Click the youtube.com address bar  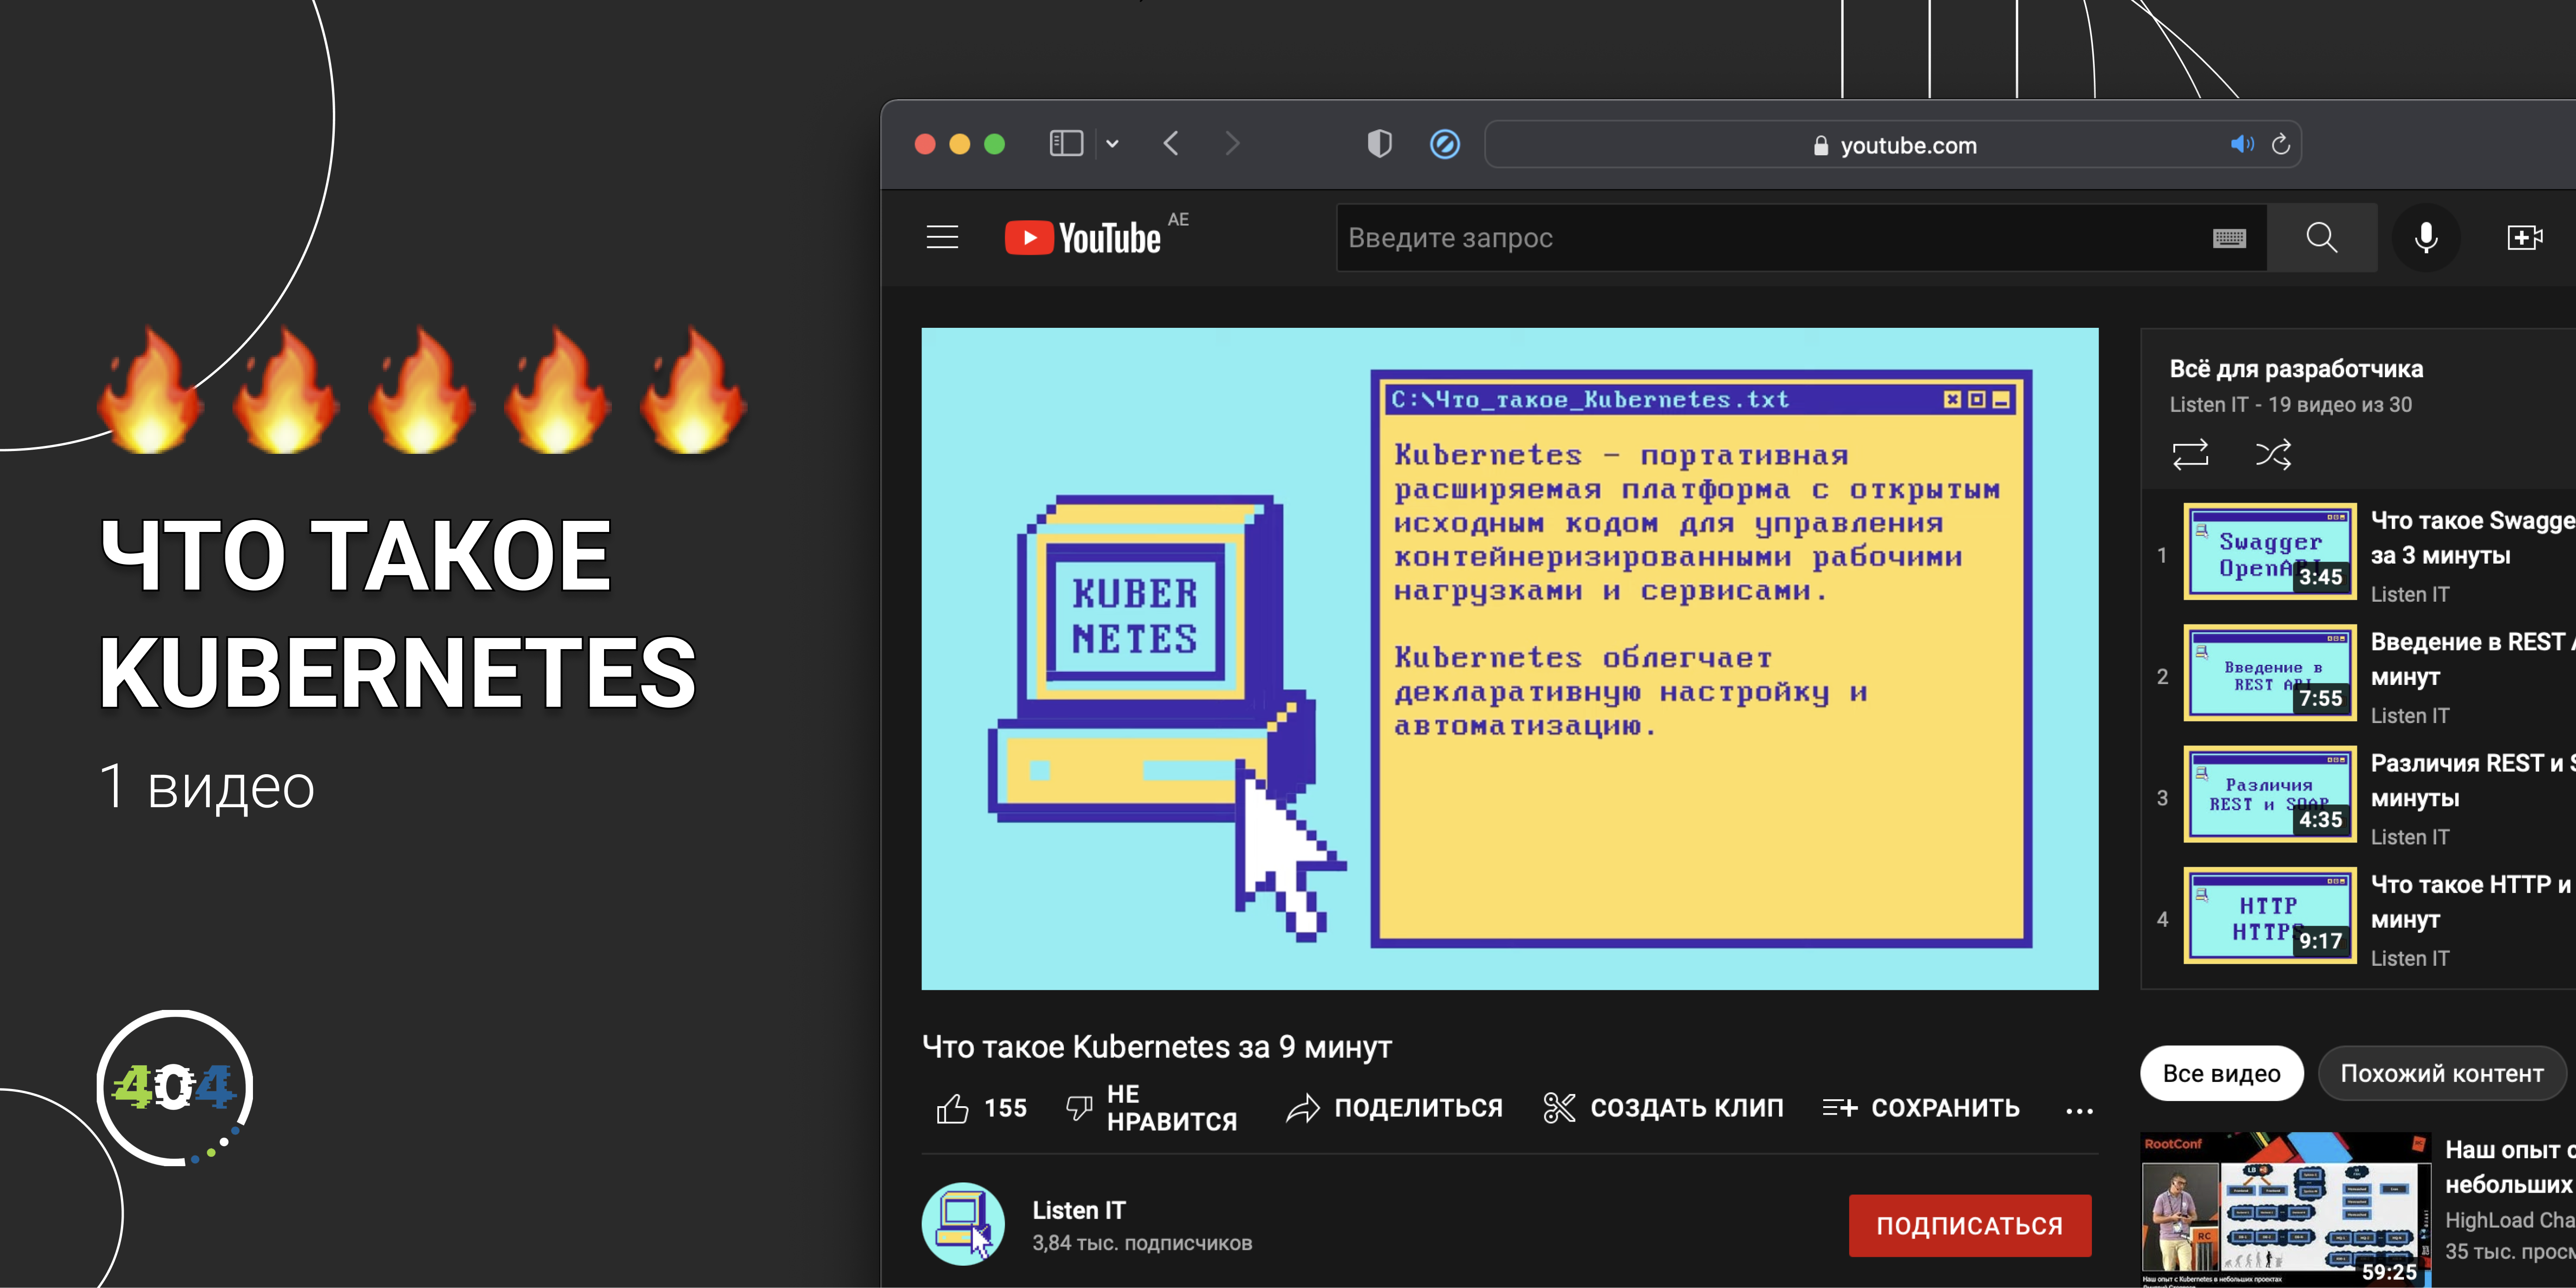pyautogui.click(x=1893, y=145)
